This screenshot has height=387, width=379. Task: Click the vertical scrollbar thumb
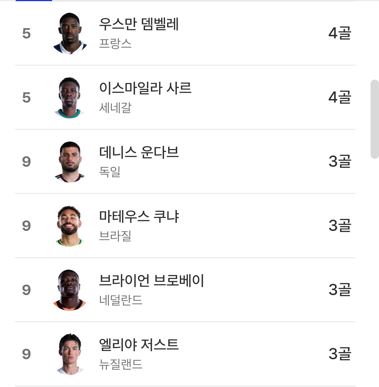[x=375, y=119]
